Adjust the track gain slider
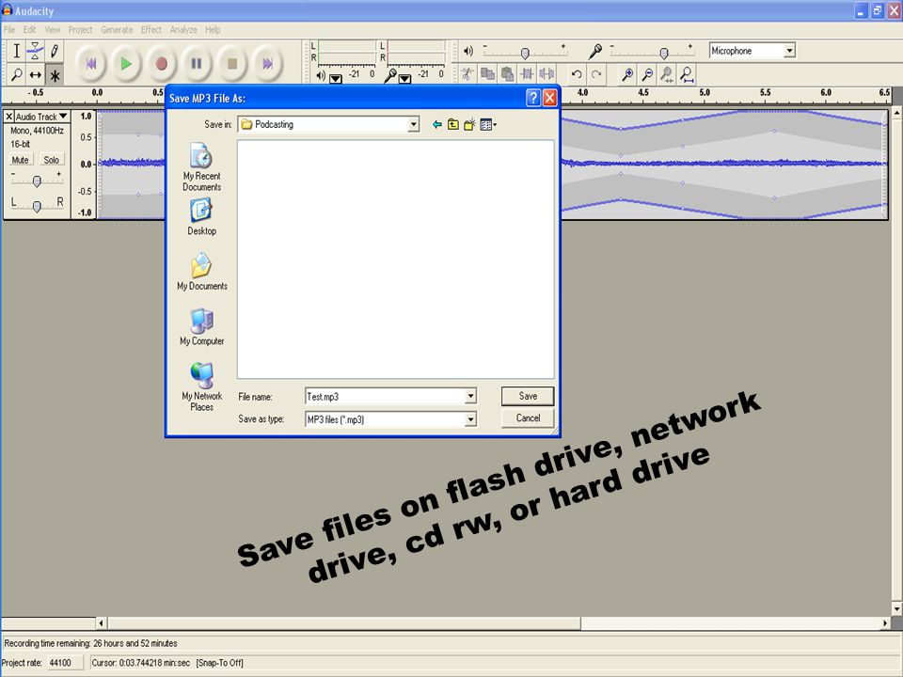This screenshot has width=903, height=677. (x=37, y=181)
